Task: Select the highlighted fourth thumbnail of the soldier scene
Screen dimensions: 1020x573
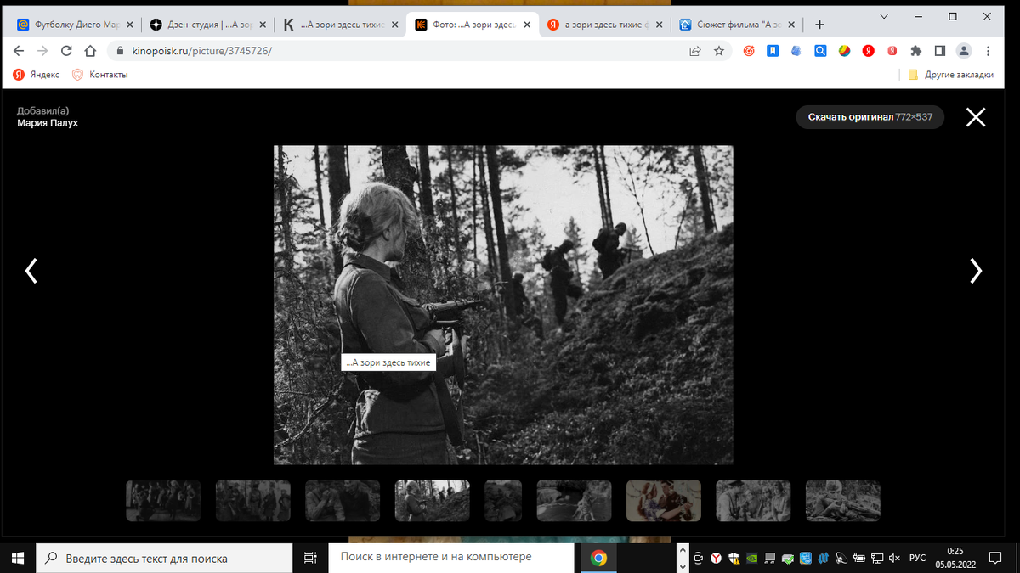Action: pyautogui.click(x=433, y=501)
